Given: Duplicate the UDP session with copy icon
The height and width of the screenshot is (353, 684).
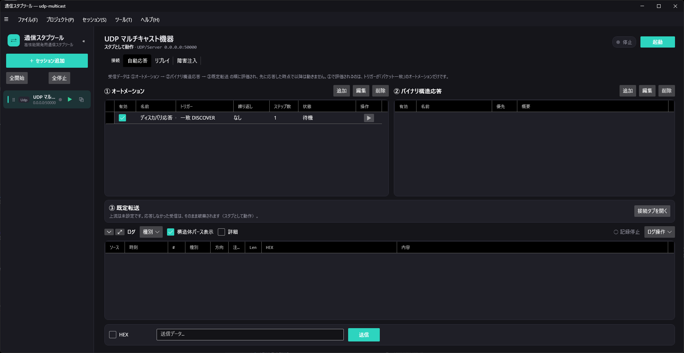Looking at the screenshot, I should tap(81, 99).
